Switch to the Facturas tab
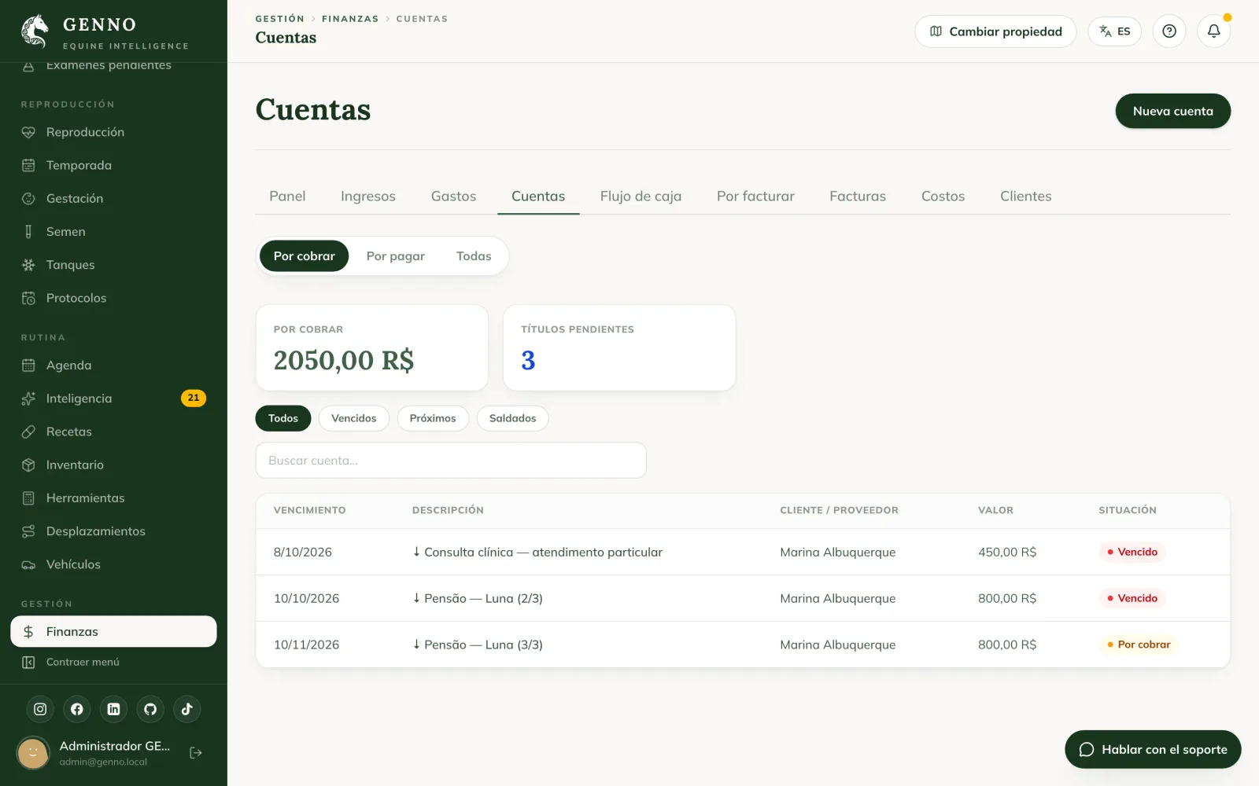The image size is (1259, 786). tap(858, 196)
